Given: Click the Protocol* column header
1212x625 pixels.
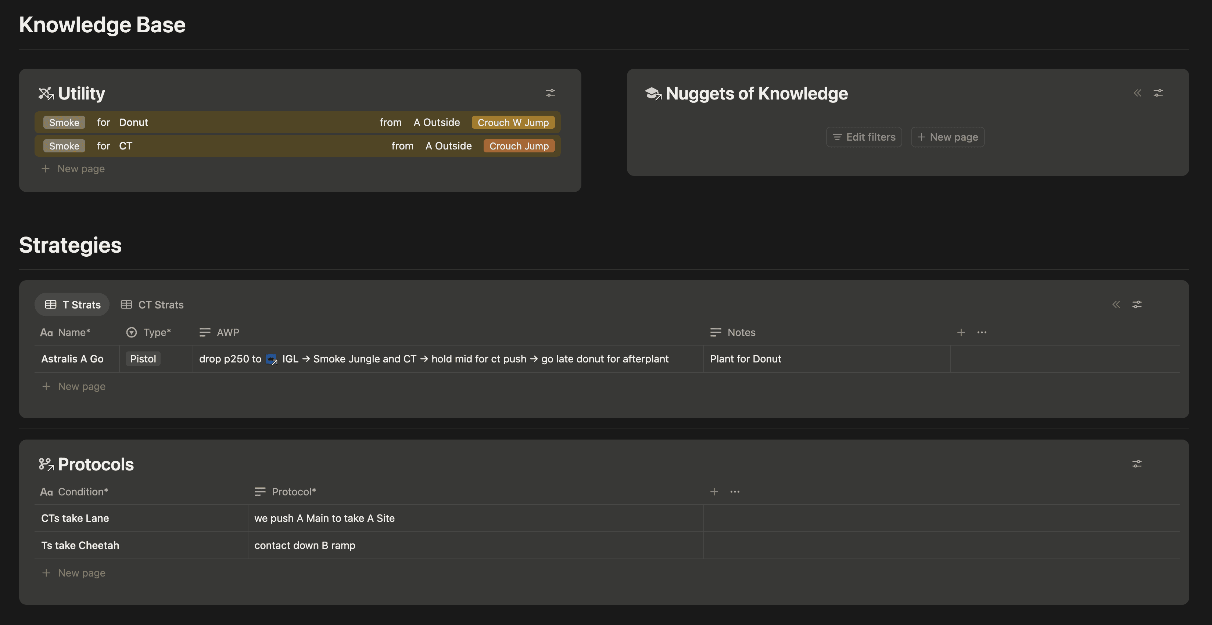Looking at the screenshot, I should pyautogui.click(x=285, y=492).
